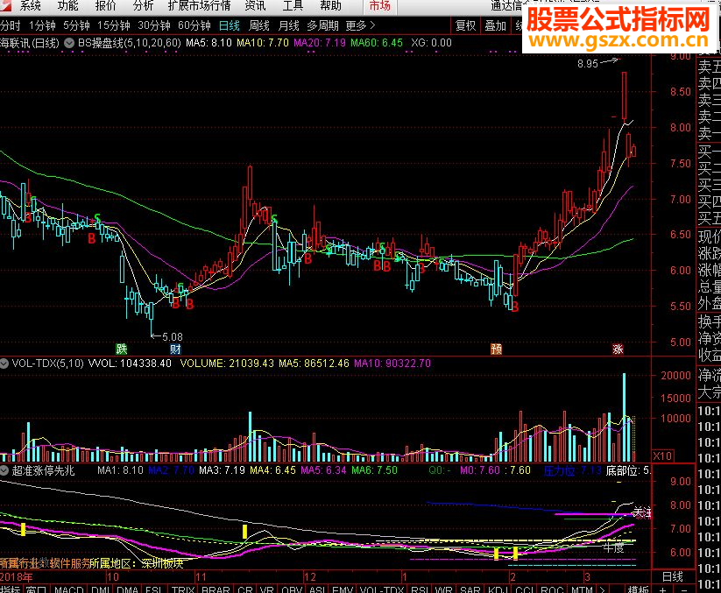Image resolution: width=721 pixels, height=593 pixels.
Task: Click the 复权 button
Action: pos(465,25)
